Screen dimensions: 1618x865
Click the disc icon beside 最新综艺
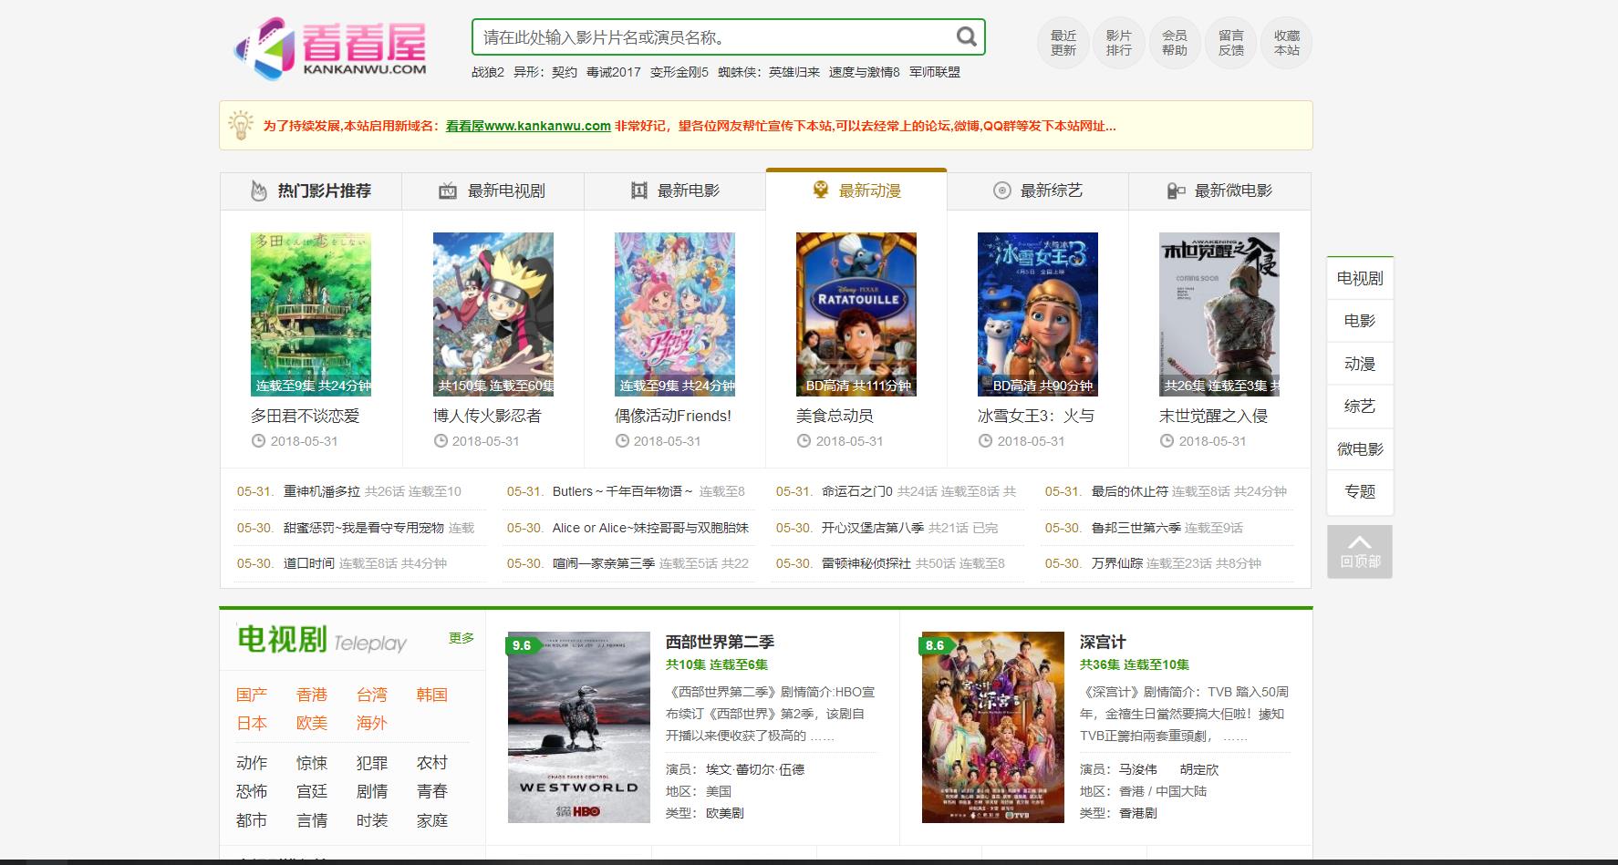pos(1001,191)
